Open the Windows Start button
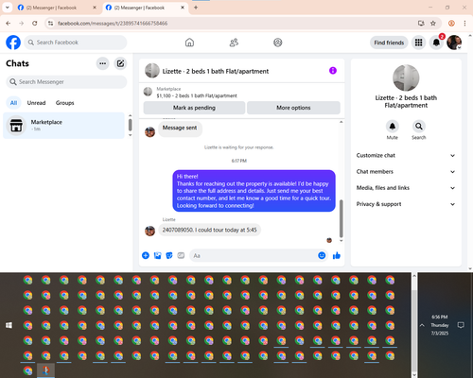 point(9,325)
